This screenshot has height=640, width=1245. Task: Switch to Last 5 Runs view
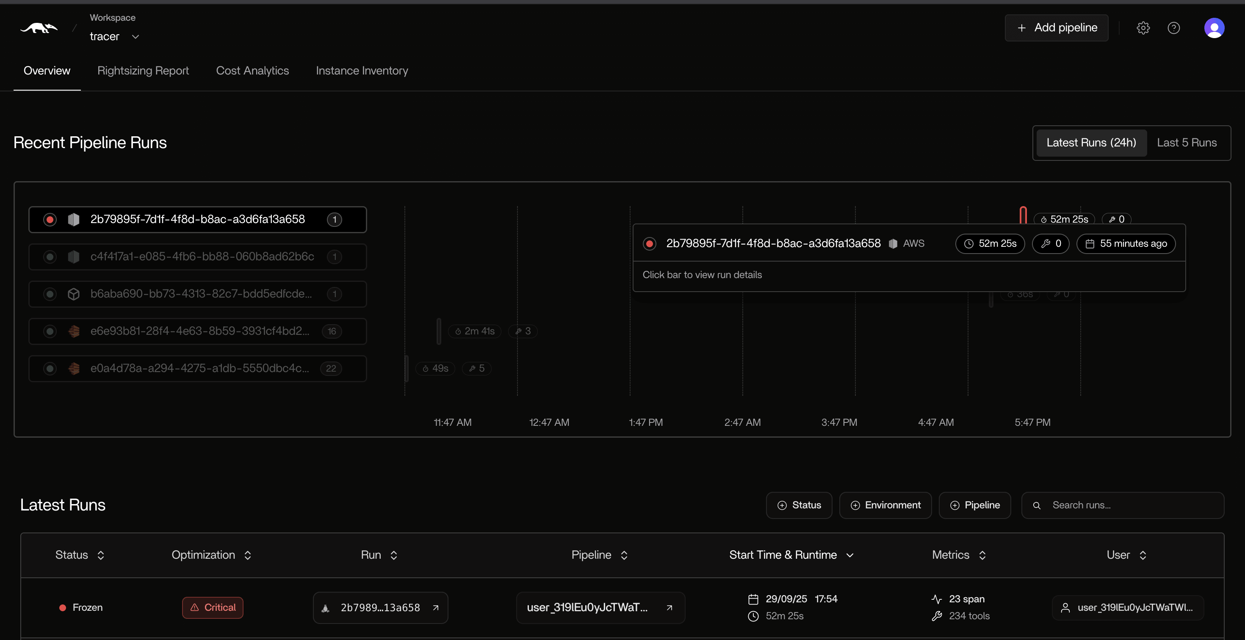pyautogui.click(x=1187, y=143)
